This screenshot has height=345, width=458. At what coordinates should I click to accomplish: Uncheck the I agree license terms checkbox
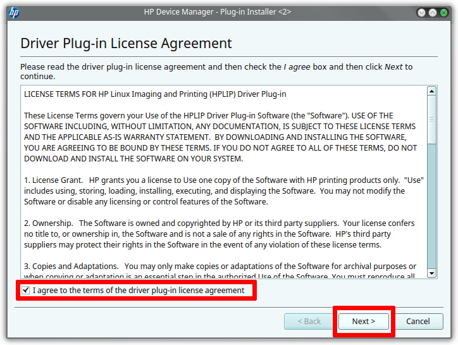tap(26, 290)
